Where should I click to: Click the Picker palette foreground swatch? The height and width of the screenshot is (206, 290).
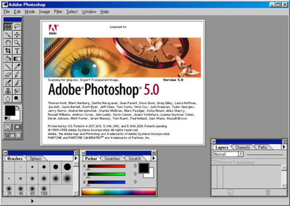click(x=144, y=168)
